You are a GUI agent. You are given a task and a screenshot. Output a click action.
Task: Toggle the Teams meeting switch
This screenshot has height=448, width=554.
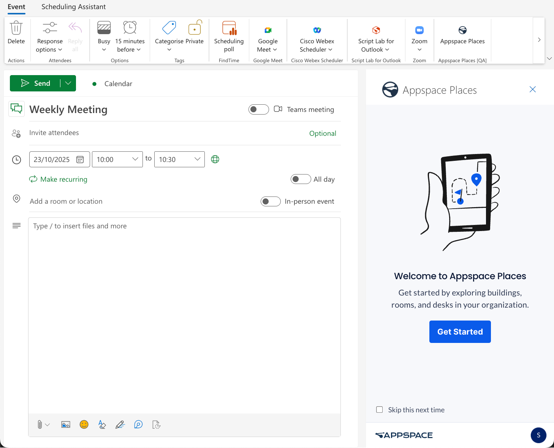[259, 109]
